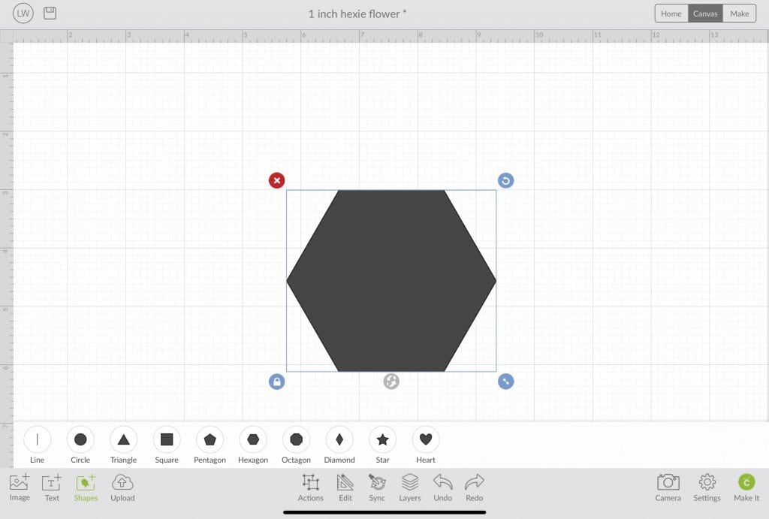Tap the resize handle at the hexagon corner
The image size is (769, 519).
click(x=505, y=382)
